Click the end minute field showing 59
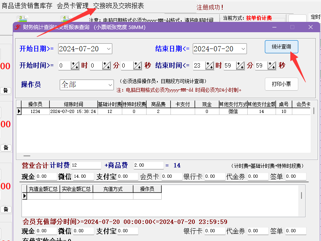The height and width of the screenshot is (241, 321). tap(230, 66)
